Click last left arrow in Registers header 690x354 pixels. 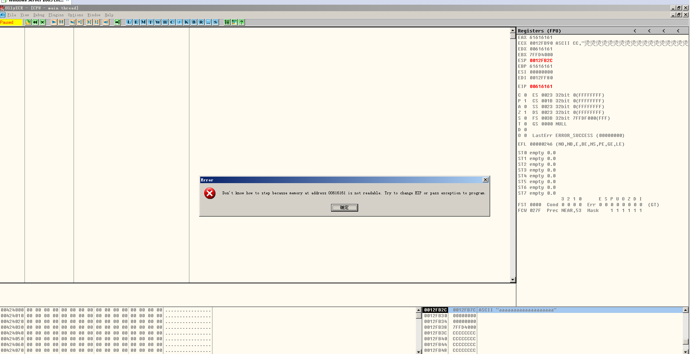[x=678, y=31]
